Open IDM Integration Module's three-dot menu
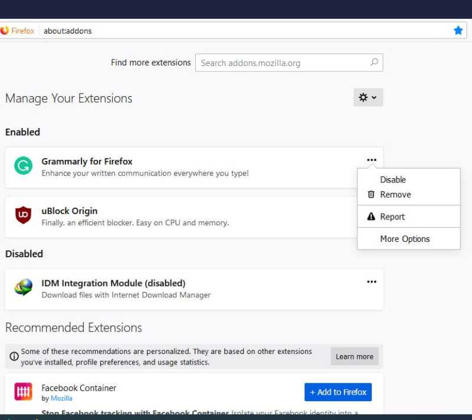The height and width of the screenshot is (420, 472). [372, 282]
